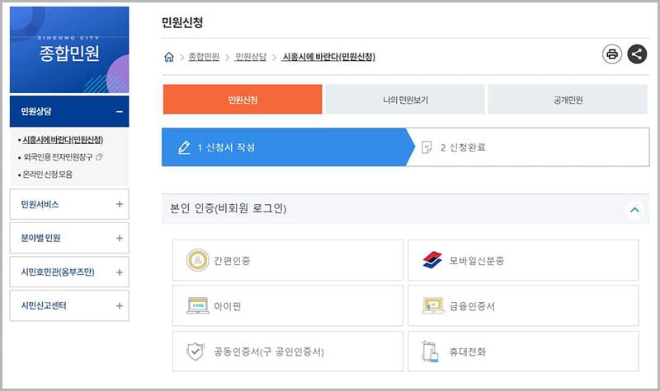Select 아이핀 authentication icon
The image size is (660, 391).
click(197, 306)
